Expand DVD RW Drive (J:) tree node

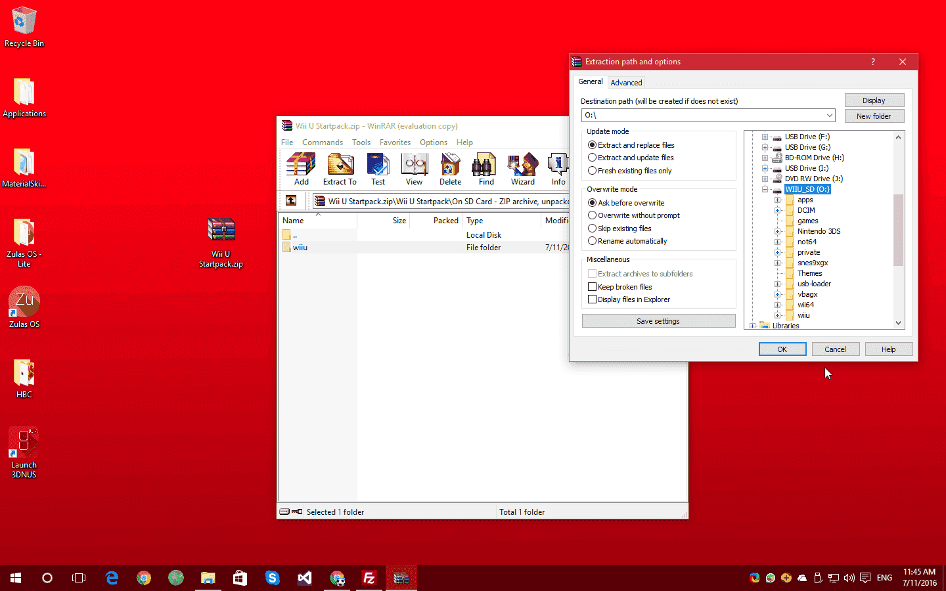tap(765, 179)
